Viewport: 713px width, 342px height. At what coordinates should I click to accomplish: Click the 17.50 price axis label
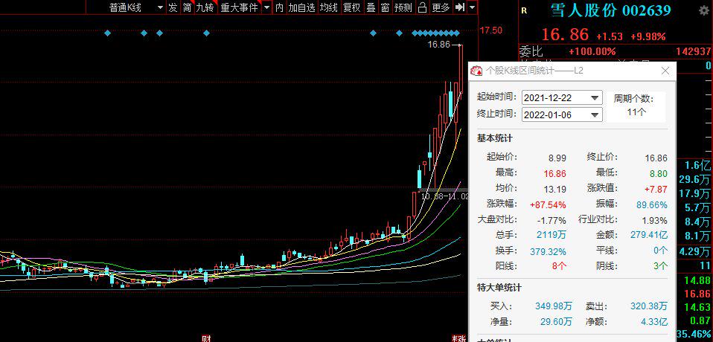(491, 30)
